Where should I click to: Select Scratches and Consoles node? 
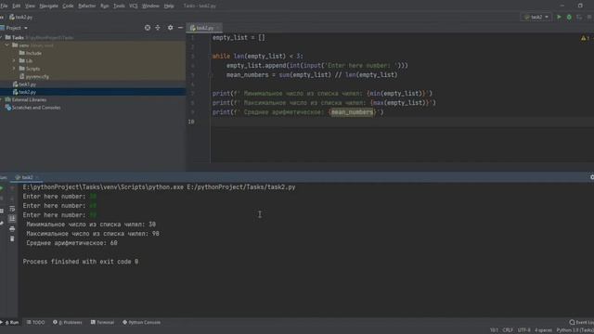32,108
